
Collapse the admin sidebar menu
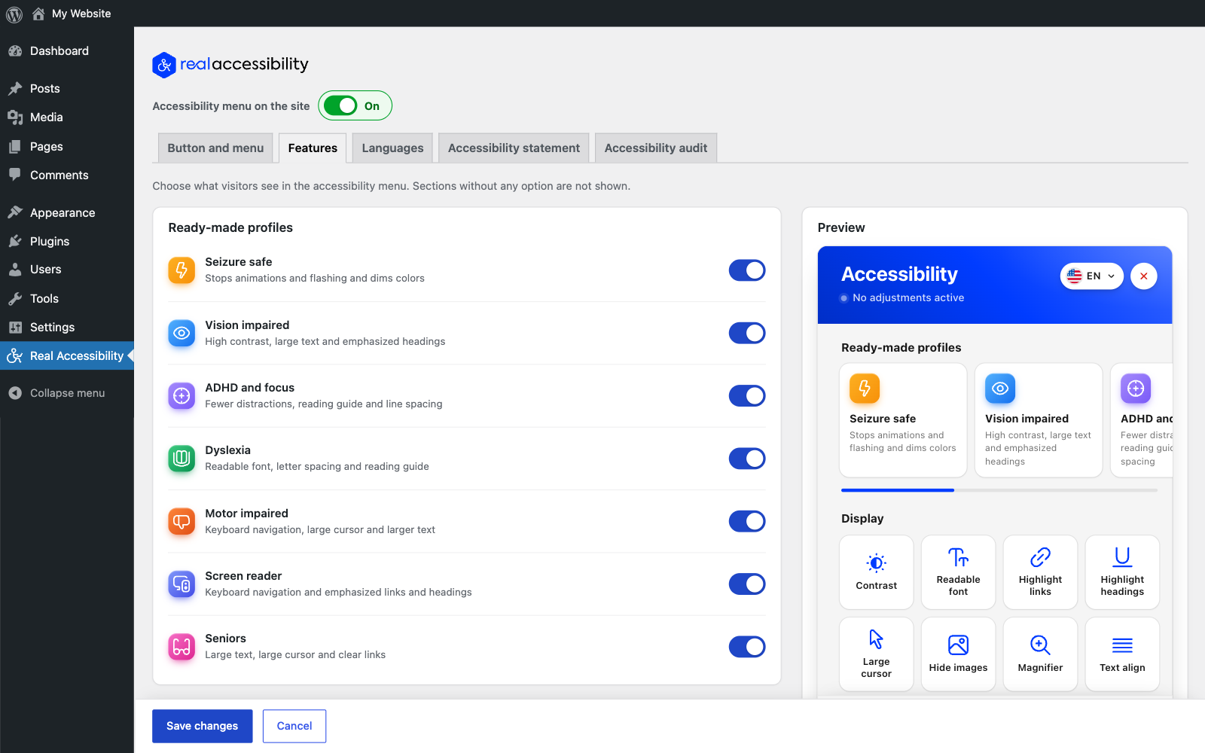tap(67, 393)
